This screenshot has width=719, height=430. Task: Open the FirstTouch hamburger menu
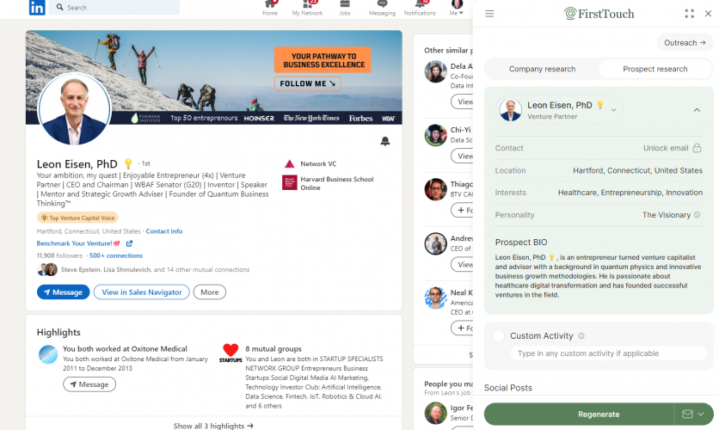(489, 14)
